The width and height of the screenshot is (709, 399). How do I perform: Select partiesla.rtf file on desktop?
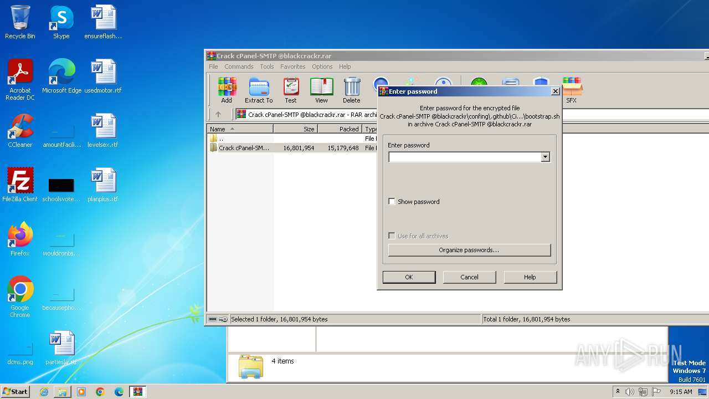(x=61, y=348)
